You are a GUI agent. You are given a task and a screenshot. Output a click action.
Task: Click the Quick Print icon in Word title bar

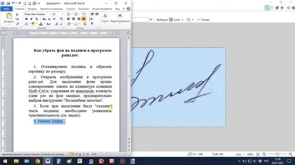pos(34,3)
